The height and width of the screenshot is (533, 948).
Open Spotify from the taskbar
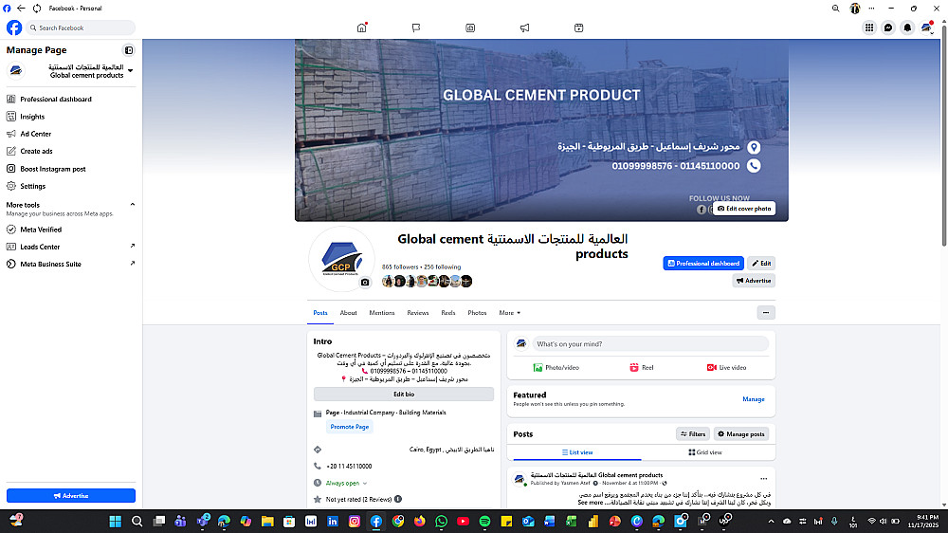pos(484,522)
